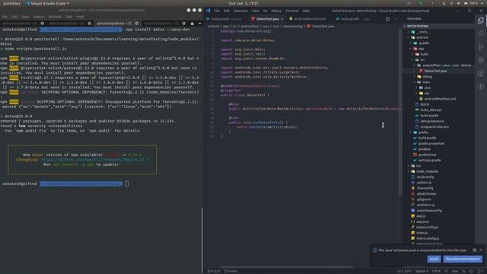Screen dimensions: 487x274
Task: Open the Debug view in the activity bar
Action: point(481,60)
